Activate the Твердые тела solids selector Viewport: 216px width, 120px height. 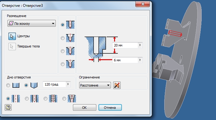point(12,47)
